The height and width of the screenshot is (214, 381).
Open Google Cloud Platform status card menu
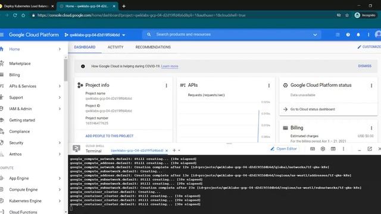coord(371,86)
